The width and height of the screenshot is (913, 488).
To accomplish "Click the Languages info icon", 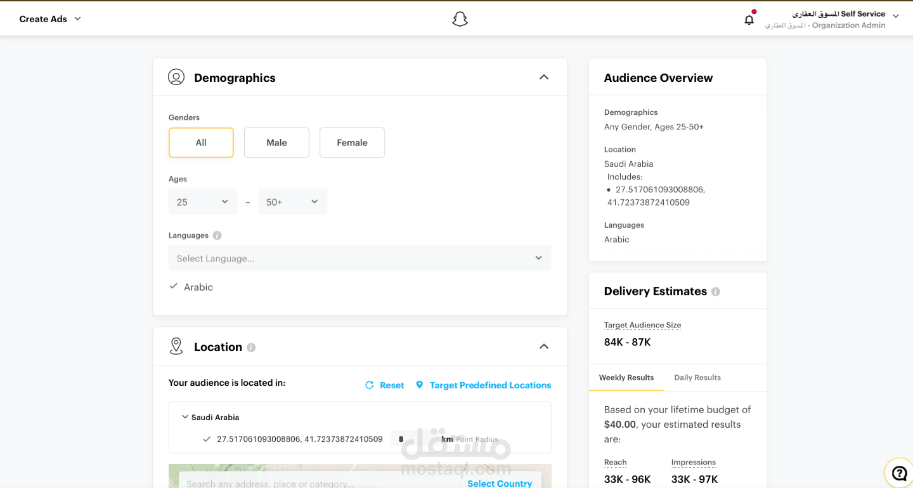I will 217,235.
